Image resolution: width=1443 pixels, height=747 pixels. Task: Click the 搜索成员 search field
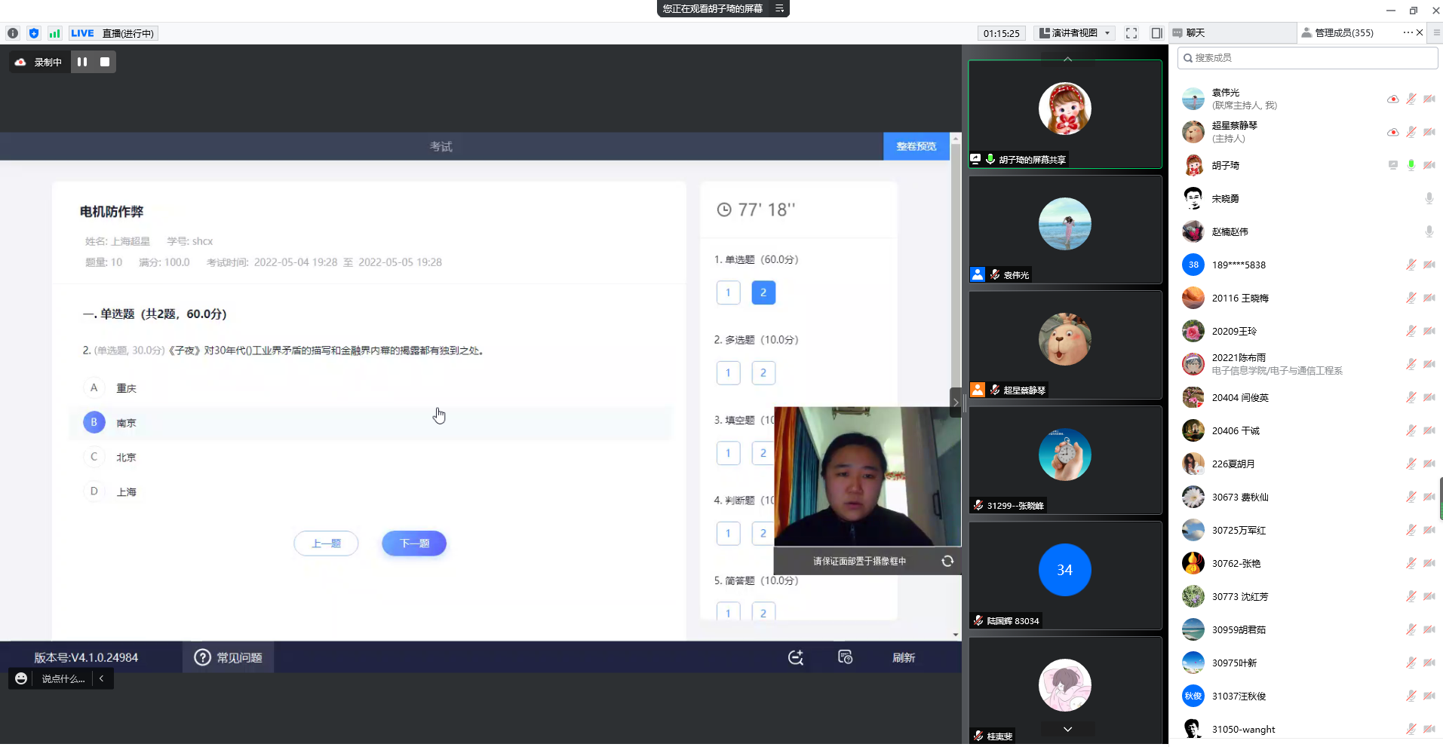pos(1309,58)
